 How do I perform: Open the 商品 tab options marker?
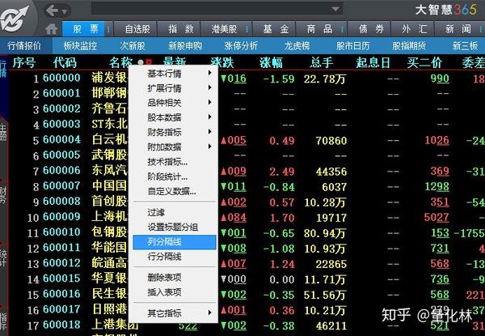click(x=343, y=29)
